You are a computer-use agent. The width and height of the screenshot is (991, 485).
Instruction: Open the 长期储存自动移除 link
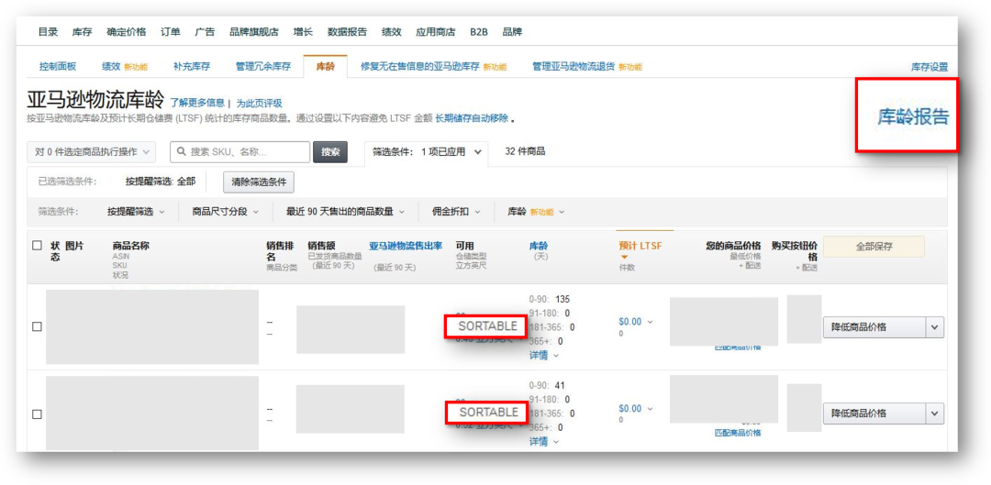[x=472, y=118]
